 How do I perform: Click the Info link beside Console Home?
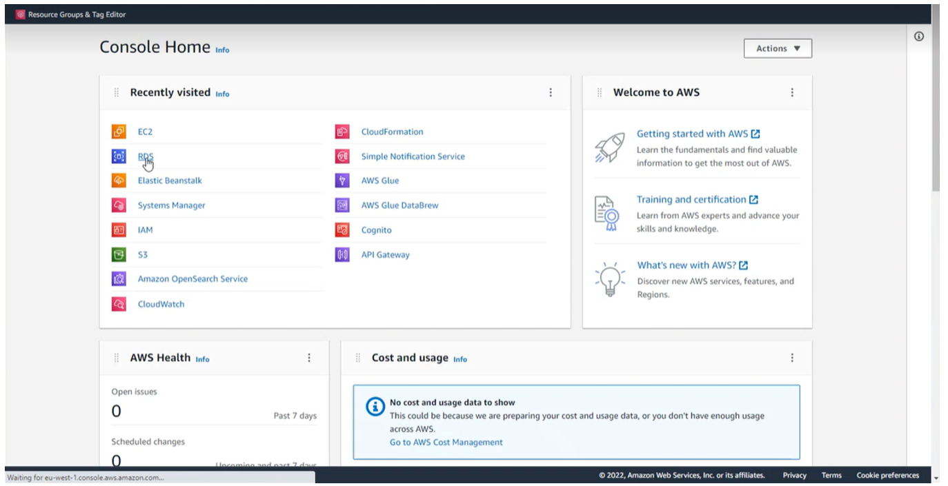tap(222, 50)
